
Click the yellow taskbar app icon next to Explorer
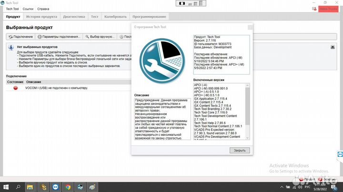pyautogui.click(x=43, y=187)
